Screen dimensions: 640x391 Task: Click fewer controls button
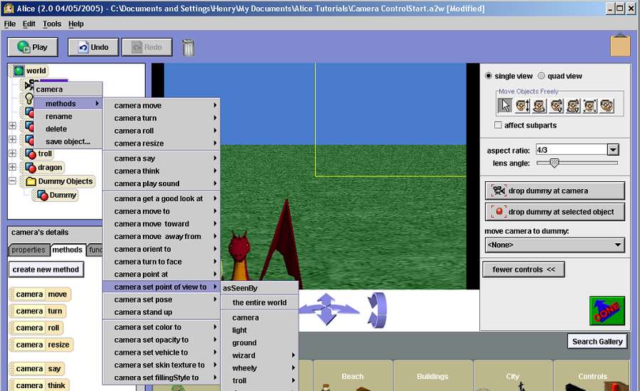[x=523, y=269]
